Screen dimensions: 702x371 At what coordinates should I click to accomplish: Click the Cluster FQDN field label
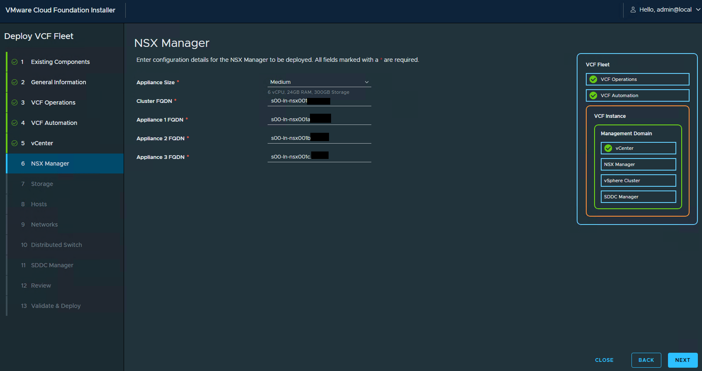coord(154,101)
